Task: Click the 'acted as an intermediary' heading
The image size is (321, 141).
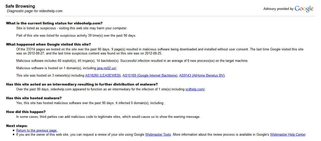Action: pos(82,84)
